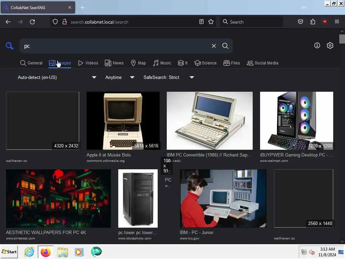Click the IBM - PC - Junior title
Image resolution: width=345 pixels, height=259 pixels.
(196, 233)
